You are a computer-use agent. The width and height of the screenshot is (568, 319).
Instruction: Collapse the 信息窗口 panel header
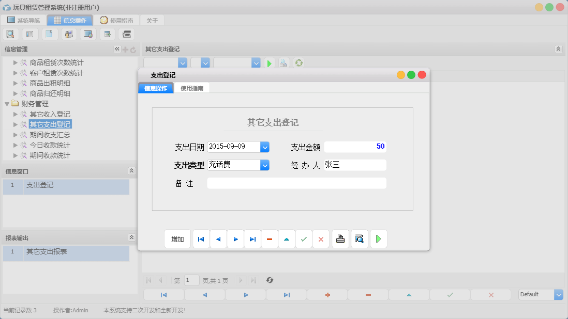[x=131, y=170]
